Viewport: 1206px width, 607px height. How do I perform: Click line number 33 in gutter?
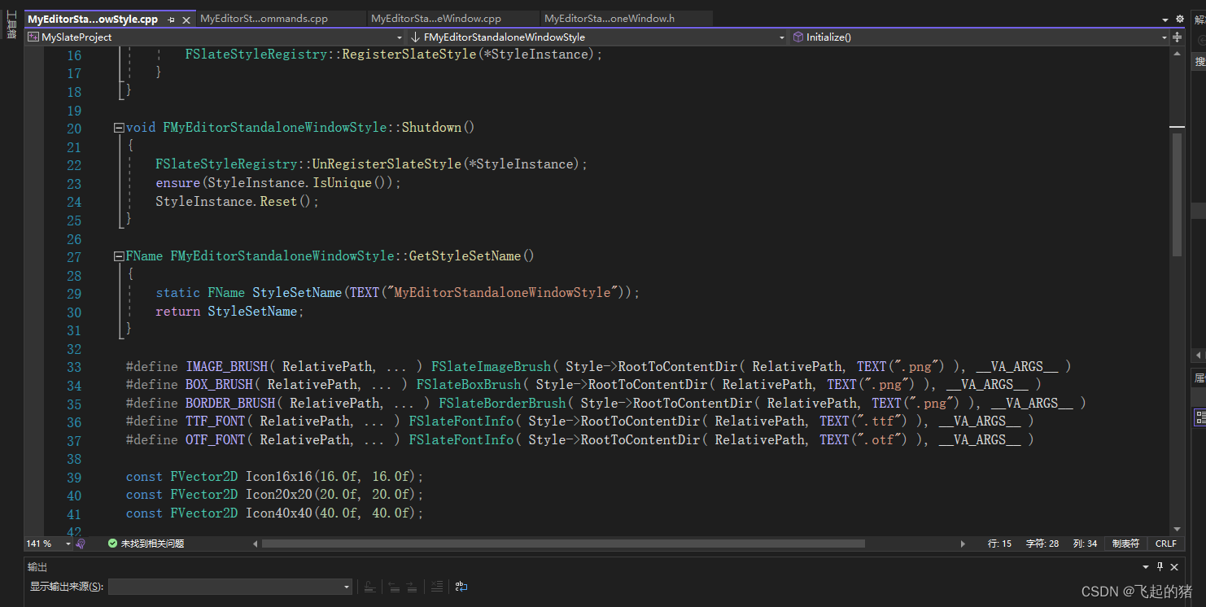click(74, 367)
